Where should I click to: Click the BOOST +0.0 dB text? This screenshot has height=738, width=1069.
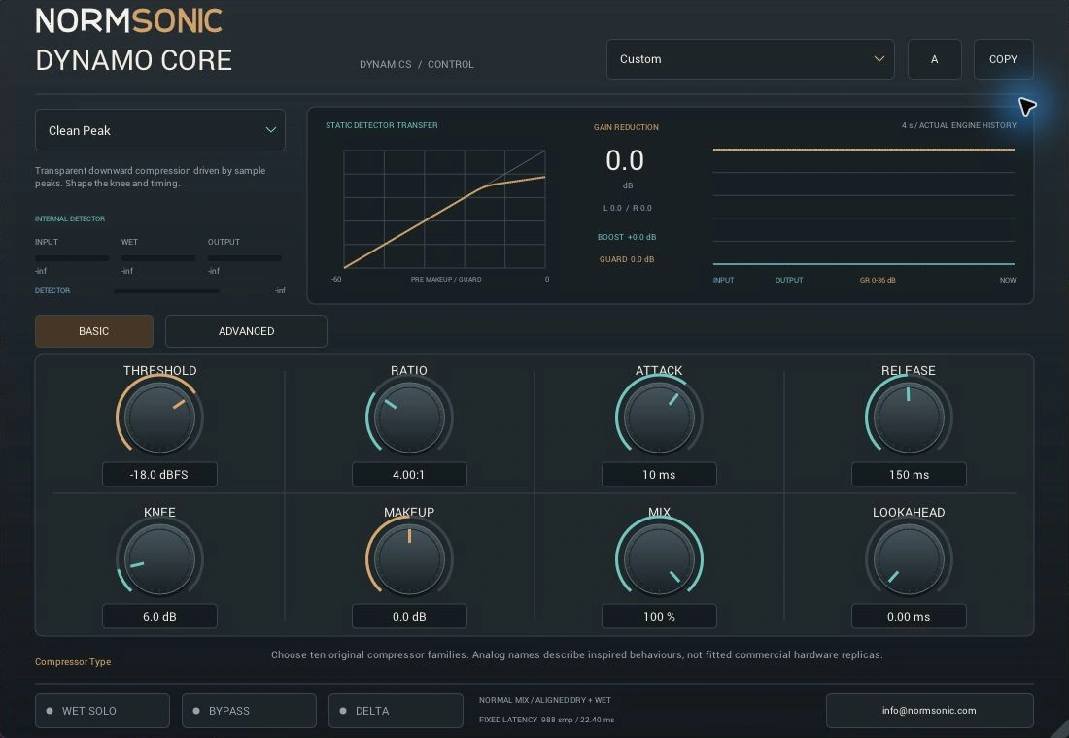click(x=627, y=237)
